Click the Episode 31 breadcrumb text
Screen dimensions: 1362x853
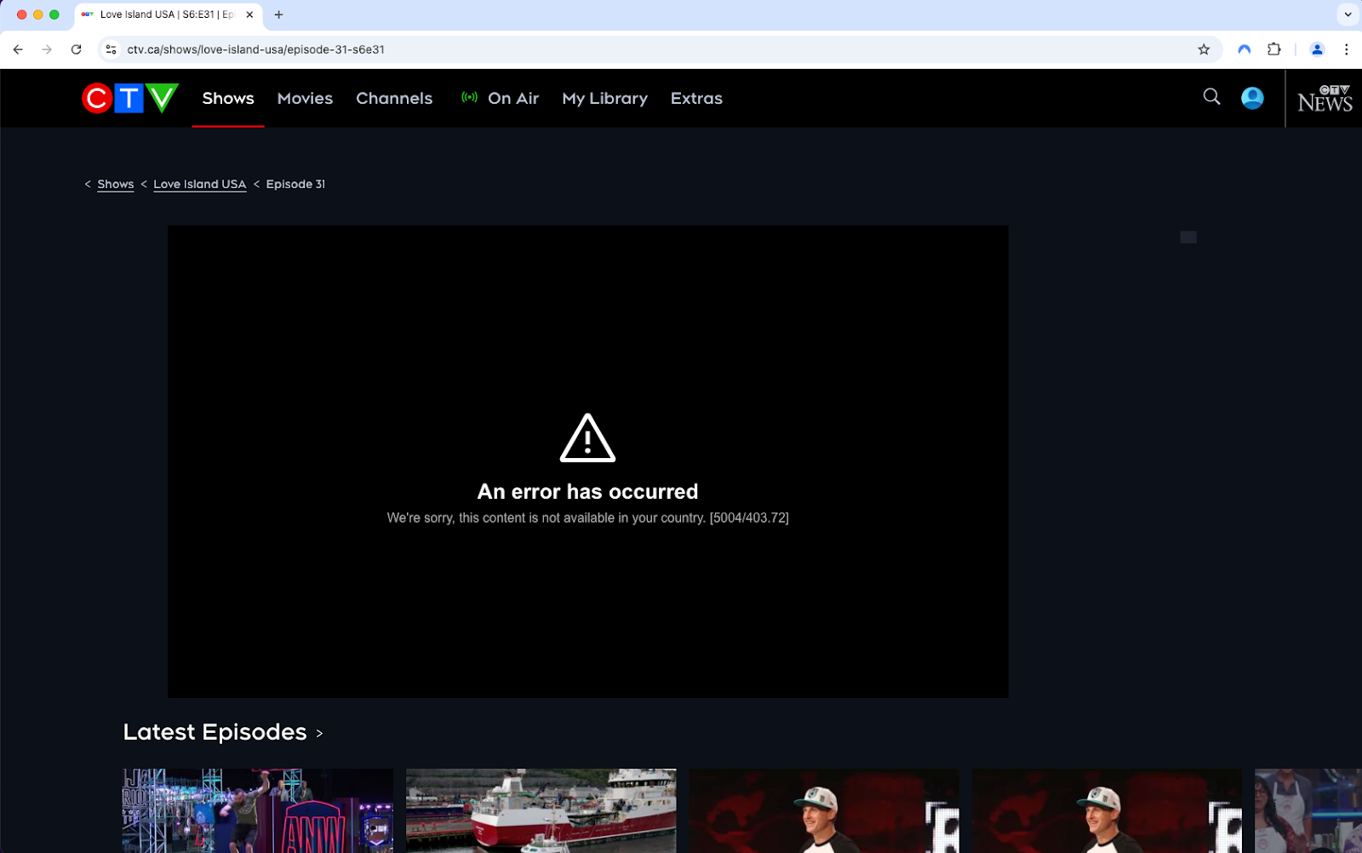click(x=295, y=184)
